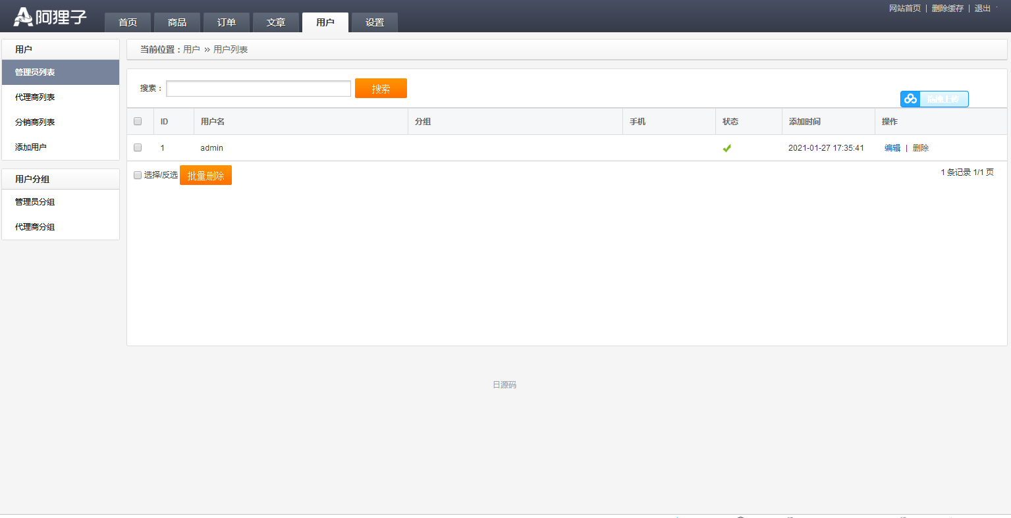Click the 拖拽上传 upload button
This screenshot has height=518, width=1011.
tap(944, 99)
